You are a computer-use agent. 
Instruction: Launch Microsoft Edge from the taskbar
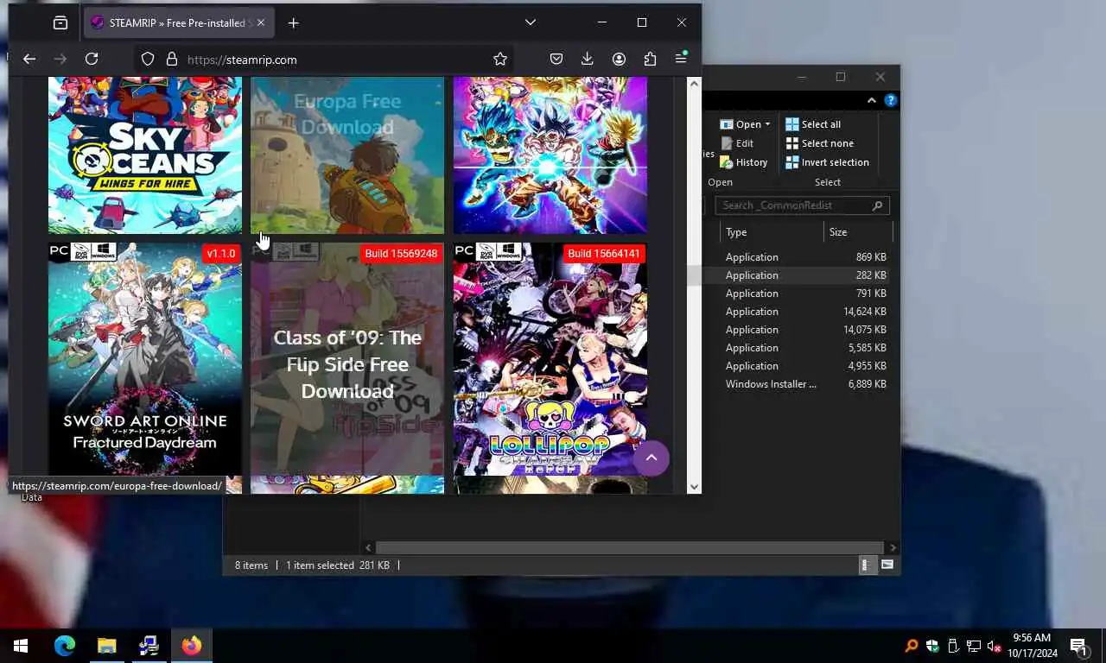point(65,646)
